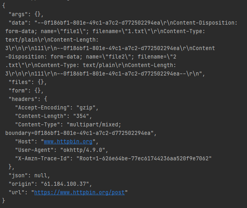247x208 pixels.
Task: Click the "Content-Length" header key
Action: (41, 116)
